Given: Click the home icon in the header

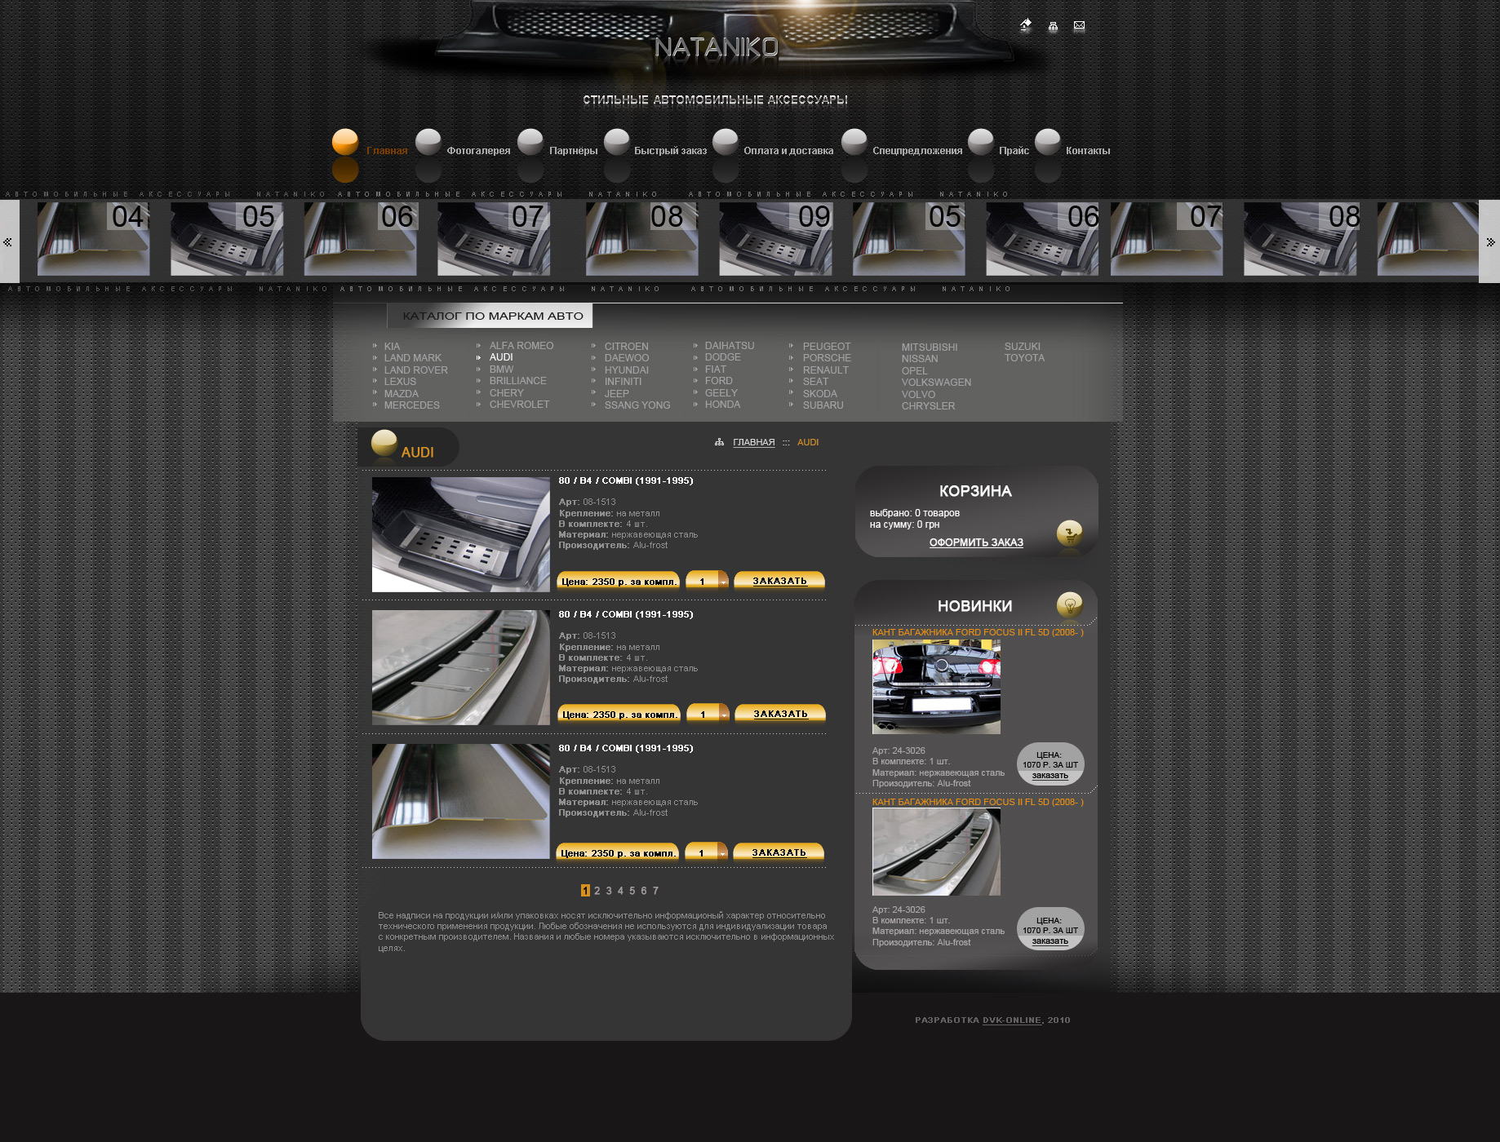Looking at the screenshot, I should point(1026,25).
